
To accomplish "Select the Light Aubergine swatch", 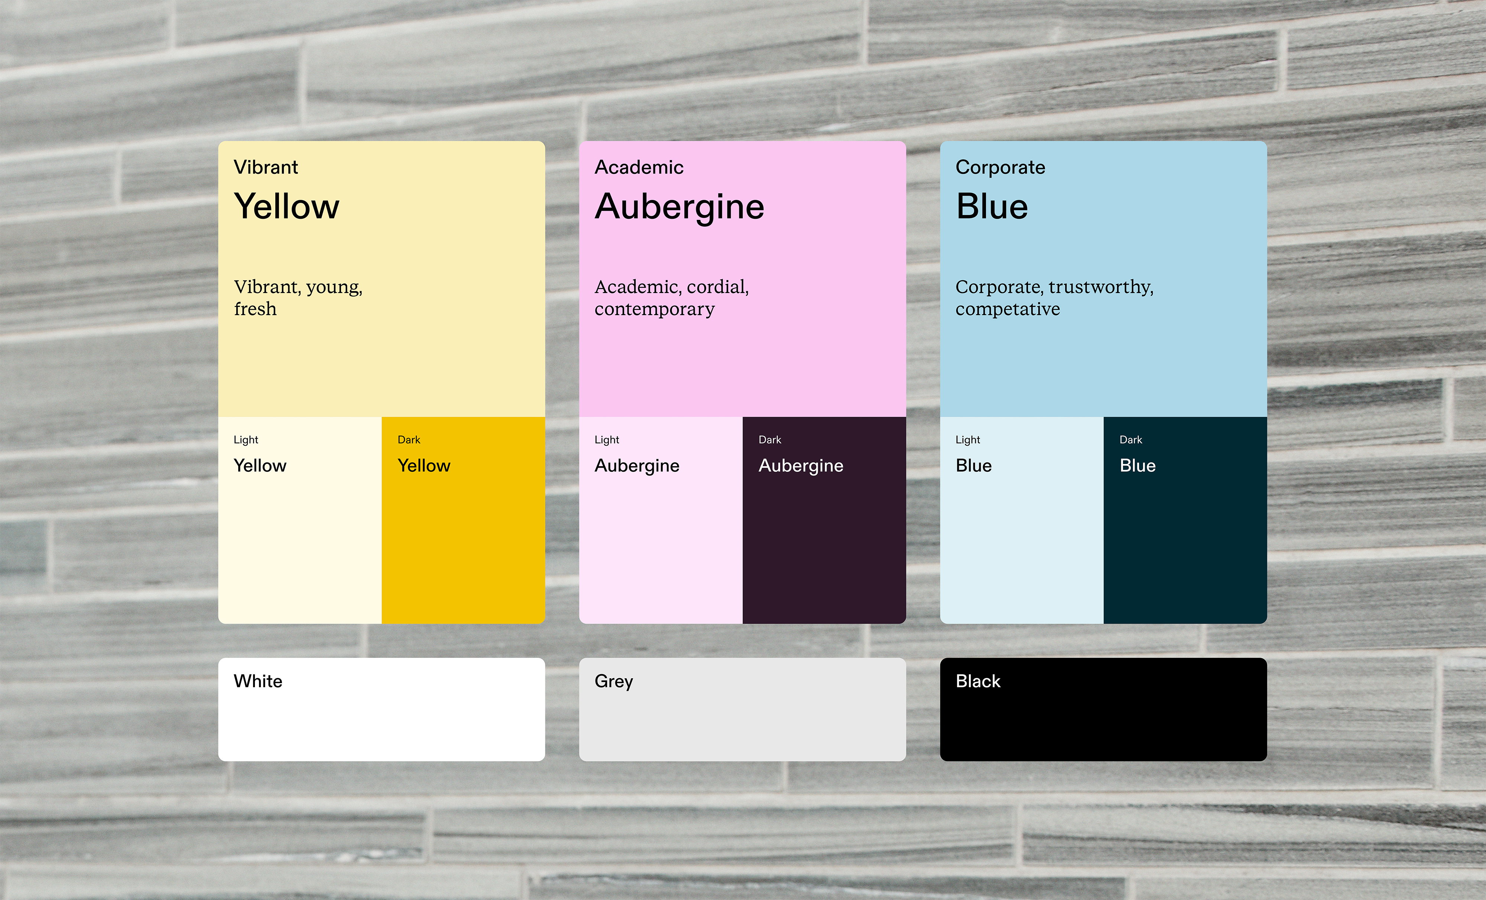I will coord(661,520).
